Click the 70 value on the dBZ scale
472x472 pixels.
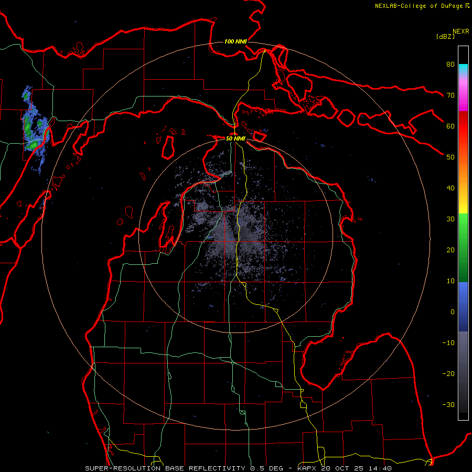(x=450, y=95)
